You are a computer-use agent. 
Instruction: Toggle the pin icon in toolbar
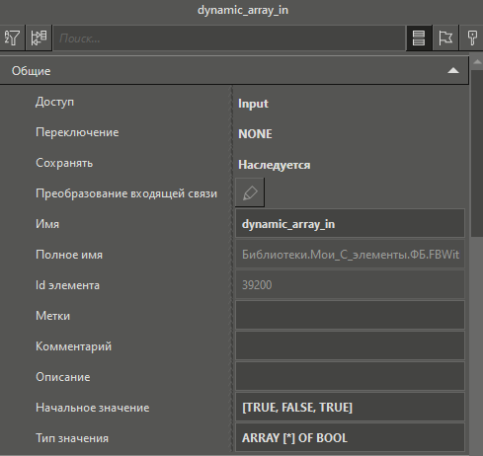coord(472,38)
